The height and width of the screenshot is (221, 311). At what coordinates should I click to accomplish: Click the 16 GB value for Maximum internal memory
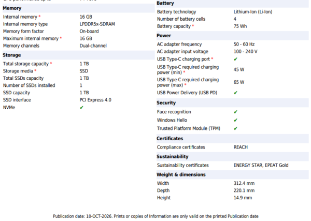pyautogui.click(x=86, y=39)
